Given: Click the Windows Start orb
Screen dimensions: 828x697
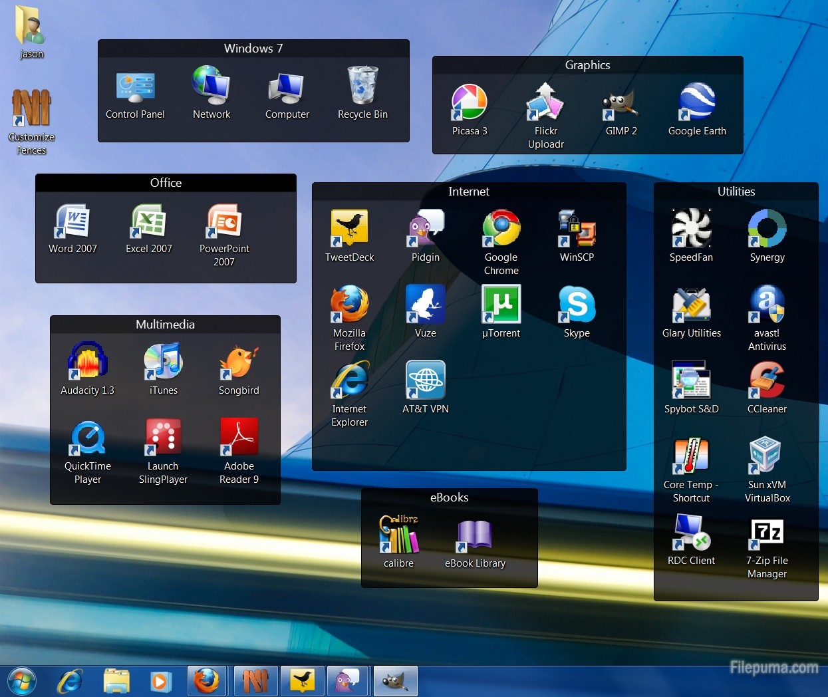Looking at the screenshot, I should click(22, 681).
